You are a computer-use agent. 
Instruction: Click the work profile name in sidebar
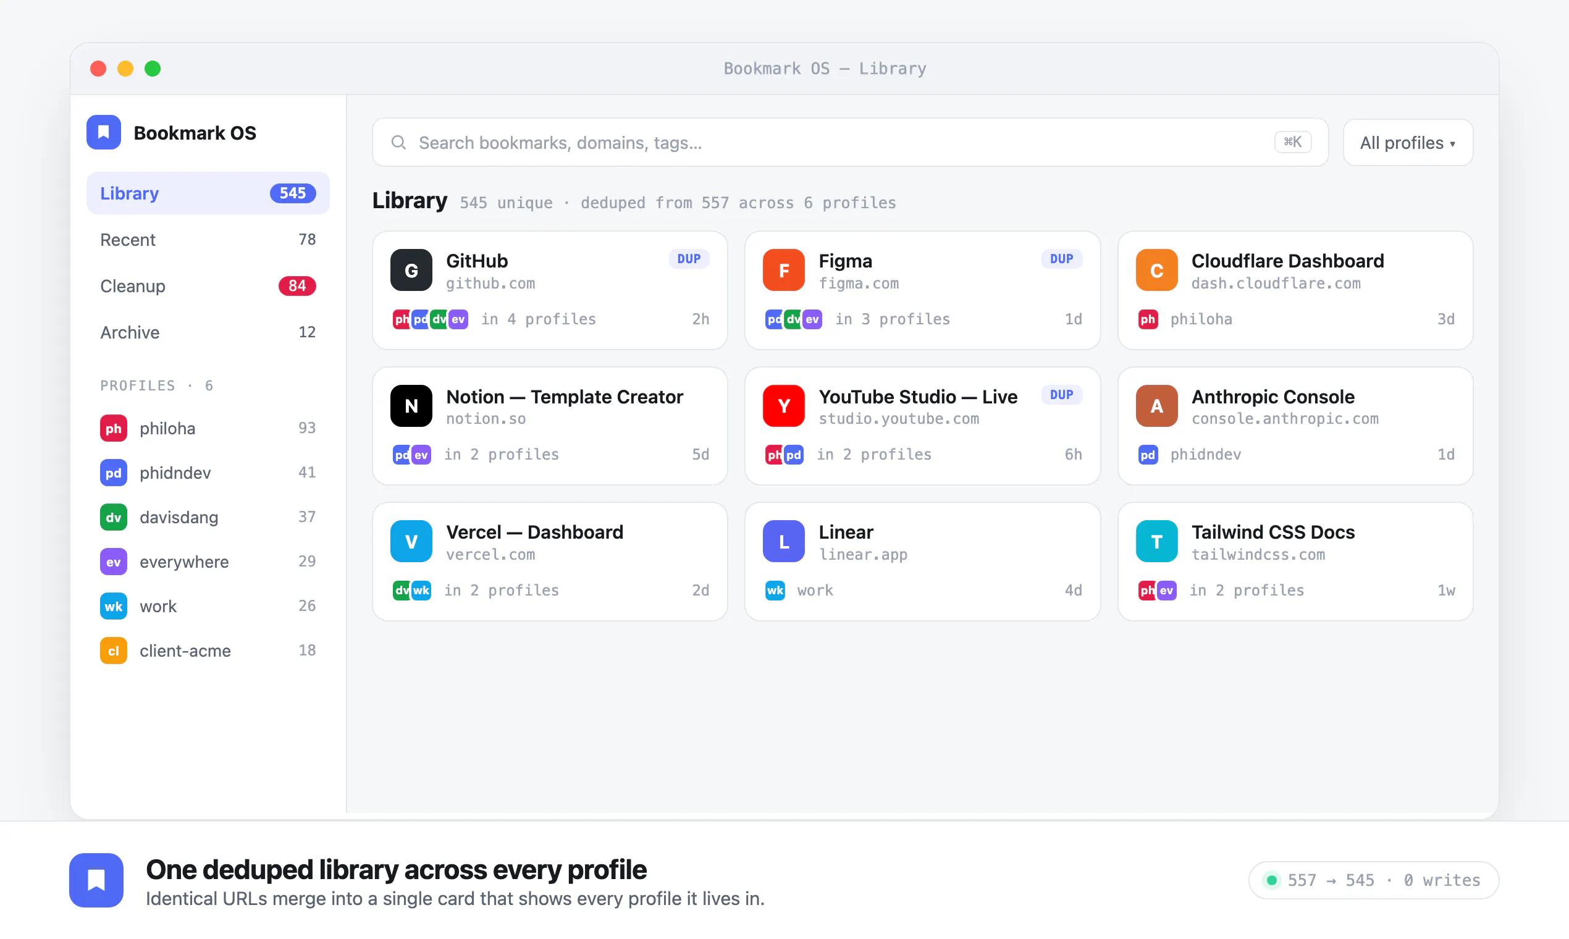[x=158, y=606]
